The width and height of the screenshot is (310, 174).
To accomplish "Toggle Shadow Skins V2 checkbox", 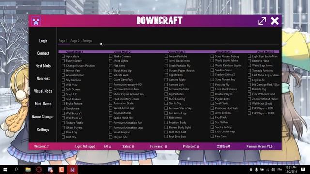I will coord(212,75).
